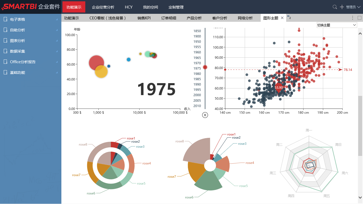Screen dimensions: 363x204
Task: Click the 基础功能 sidebar document icon
Action: pyautogui.click(x=5, y=73)
